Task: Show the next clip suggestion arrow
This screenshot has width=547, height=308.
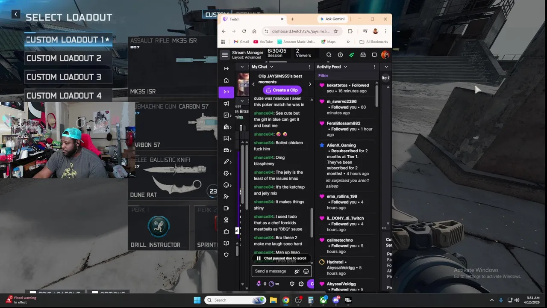Action: pyautogui.click(x=310, y=84)
